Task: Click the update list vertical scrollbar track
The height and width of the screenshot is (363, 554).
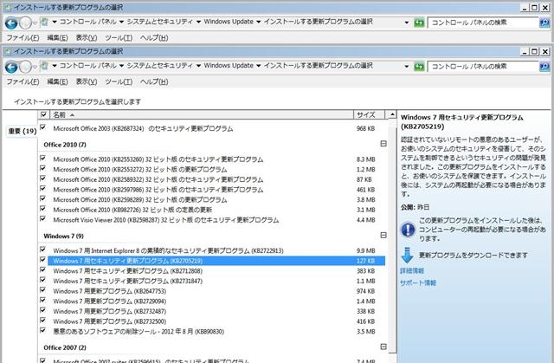Action: [392, 240]
